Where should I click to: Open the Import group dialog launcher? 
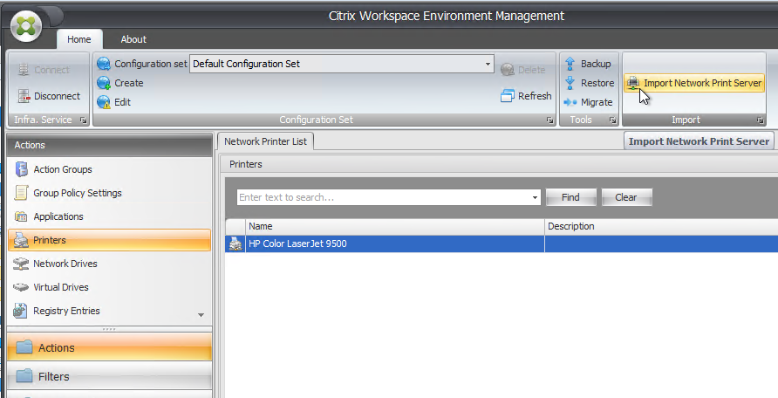[x=761, y=120]
